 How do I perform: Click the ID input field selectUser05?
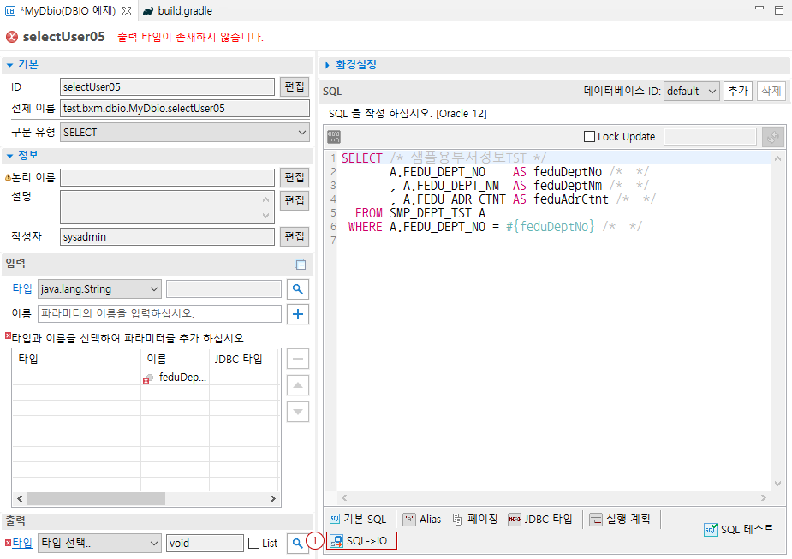click(x=167, y=86)
